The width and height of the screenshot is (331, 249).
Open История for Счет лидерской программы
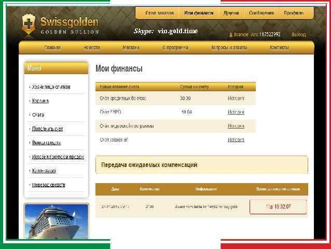(236, 126)
